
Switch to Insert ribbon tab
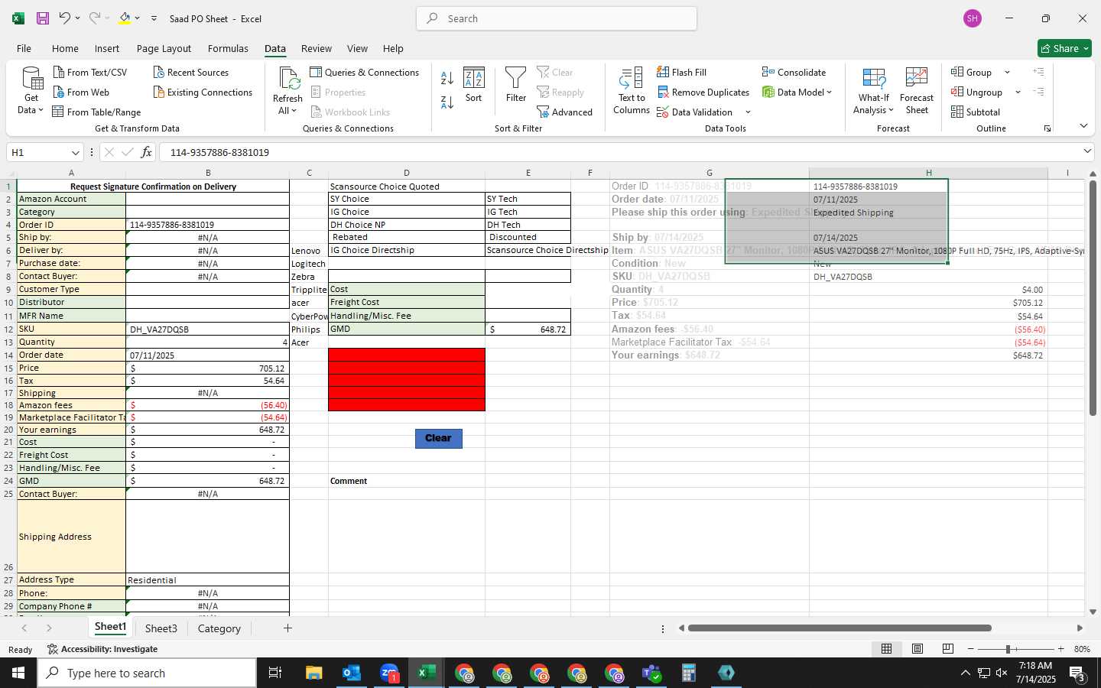coord(107,48)
